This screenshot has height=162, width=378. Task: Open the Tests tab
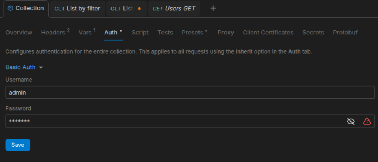[165, 33]
